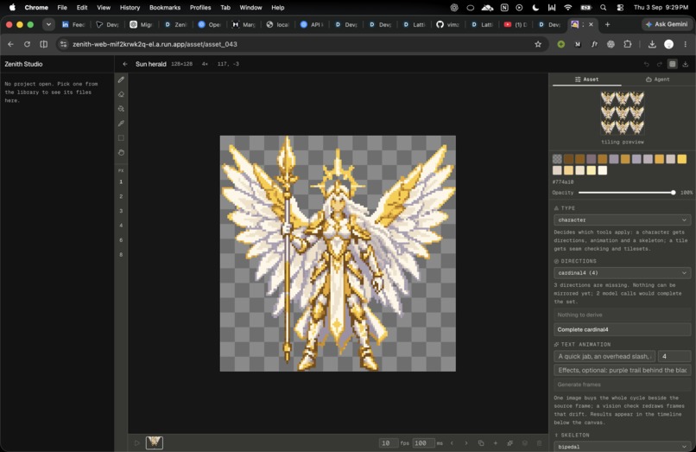Open the Chrome Bookmarks menu

click(165, 8)
